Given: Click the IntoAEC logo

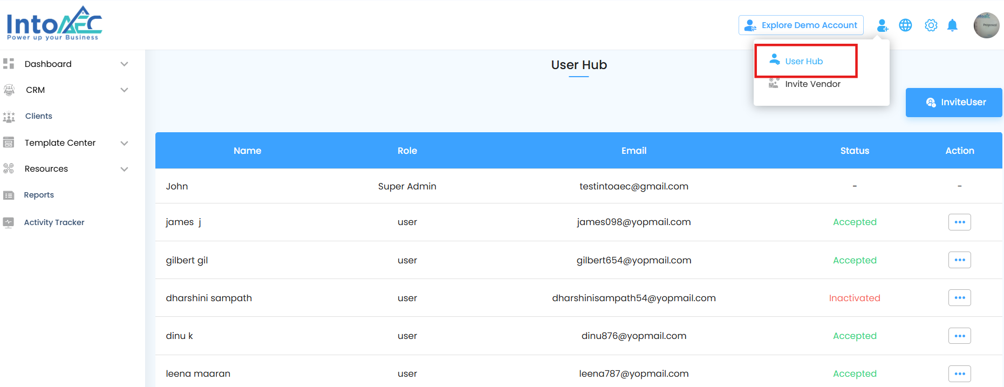Looking at the screenshot, I should (x=54, y=23).
